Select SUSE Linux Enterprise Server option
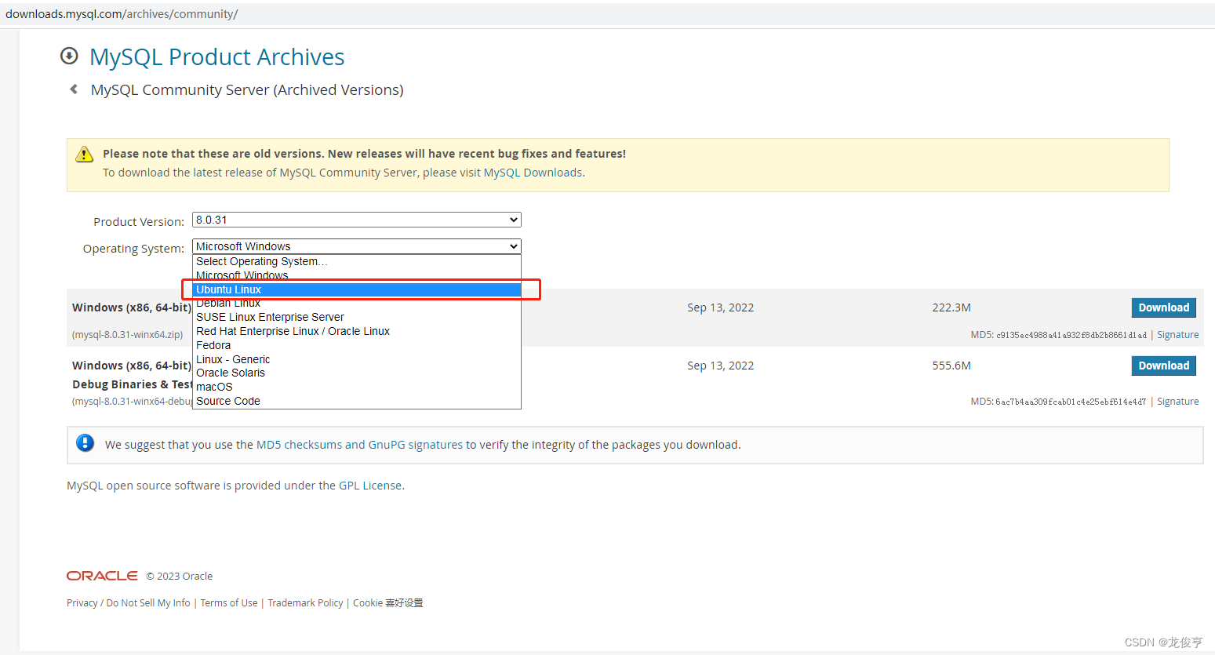Viewport: 1215px width, 655px height. [357, 317]
